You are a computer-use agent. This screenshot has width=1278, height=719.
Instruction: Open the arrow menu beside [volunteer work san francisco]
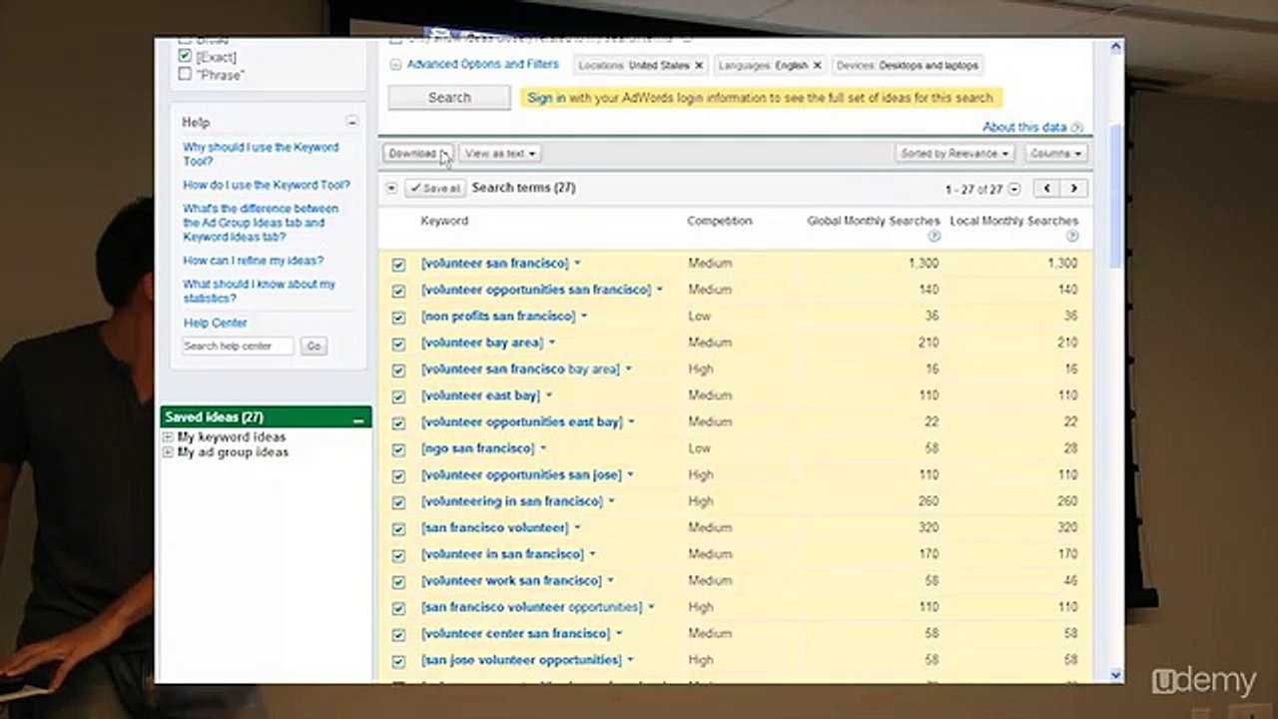[x=611, y=581]
